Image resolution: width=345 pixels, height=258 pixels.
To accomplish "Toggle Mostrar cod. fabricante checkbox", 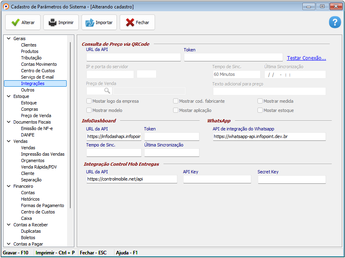I will coord(176,101).
